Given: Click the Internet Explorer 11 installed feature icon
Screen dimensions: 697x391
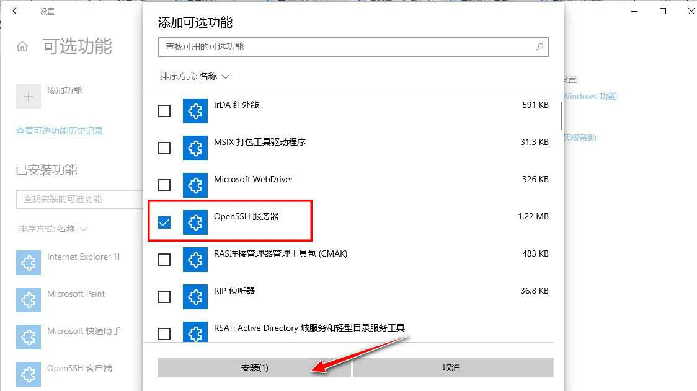Looking at the screenshot, I should pyautogui.click(x=29, y=263).
